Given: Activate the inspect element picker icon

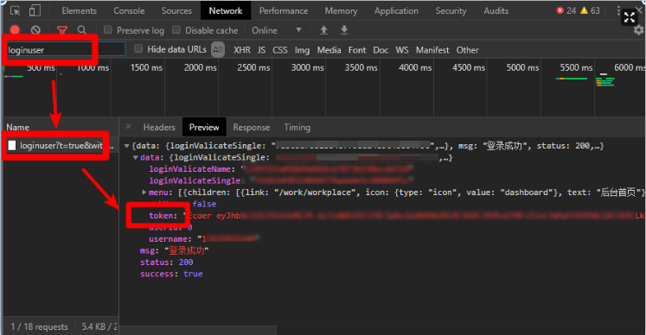Looking at the screenshot, I should (x=16, y=10).
